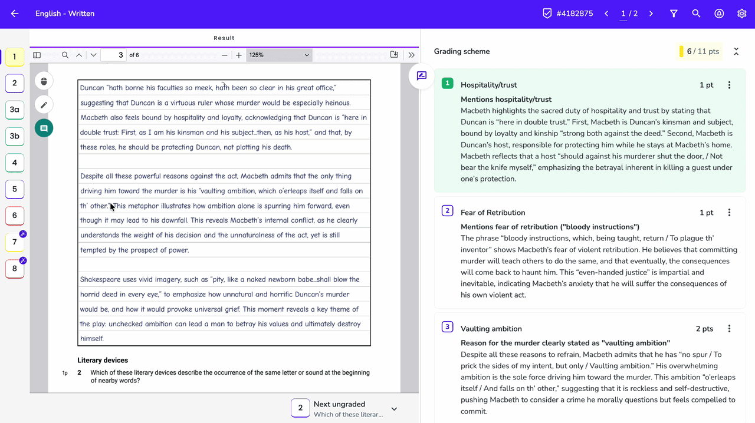The height and width of the screenshot is (423, 755).
Task: Click the PDF page number field
Action: 114,55
